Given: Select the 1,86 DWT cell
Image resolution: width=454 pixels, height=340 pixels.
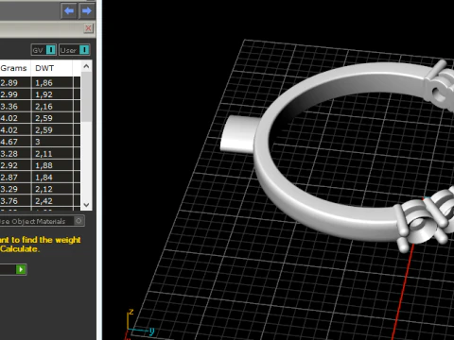Looking at the screenshot, I should (x=52, y=83).
